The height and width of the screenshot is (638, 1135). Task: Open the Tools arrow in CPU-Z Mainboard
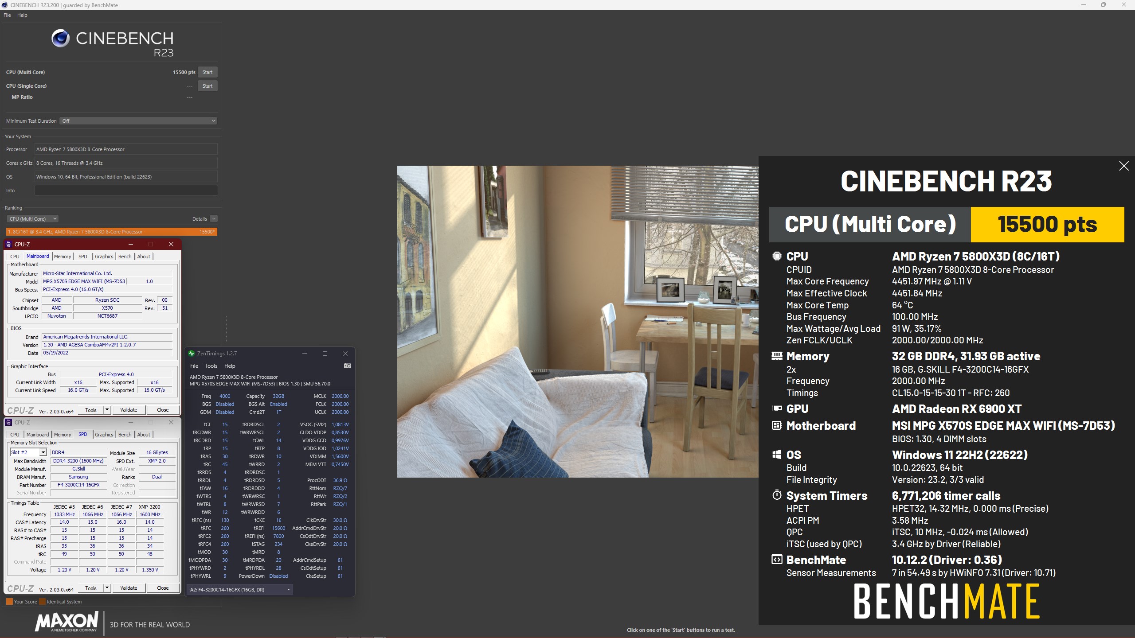coord(107,410)
